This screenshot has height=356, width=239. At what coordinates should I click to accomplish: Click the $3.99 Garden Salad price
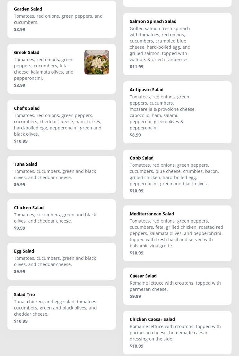20,29
